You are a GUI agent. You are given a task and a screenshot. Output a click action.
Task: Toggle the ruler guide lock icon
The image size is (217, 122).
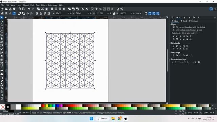tap(6, 17)
